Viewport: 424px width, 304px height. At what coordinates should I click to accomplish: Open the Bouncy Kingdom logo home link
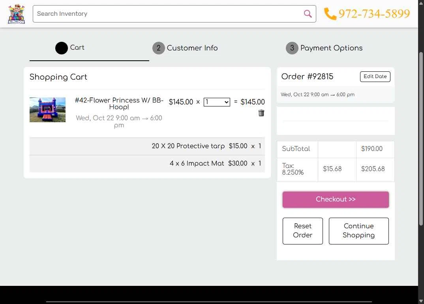(17, 14)
